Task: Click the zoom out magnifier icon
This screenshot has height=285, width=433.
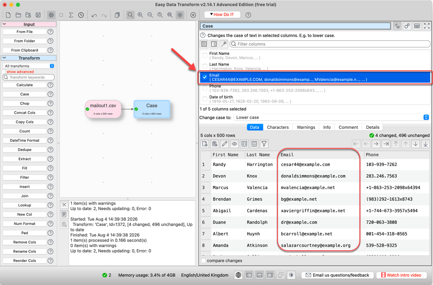Action: click(150, 15)
